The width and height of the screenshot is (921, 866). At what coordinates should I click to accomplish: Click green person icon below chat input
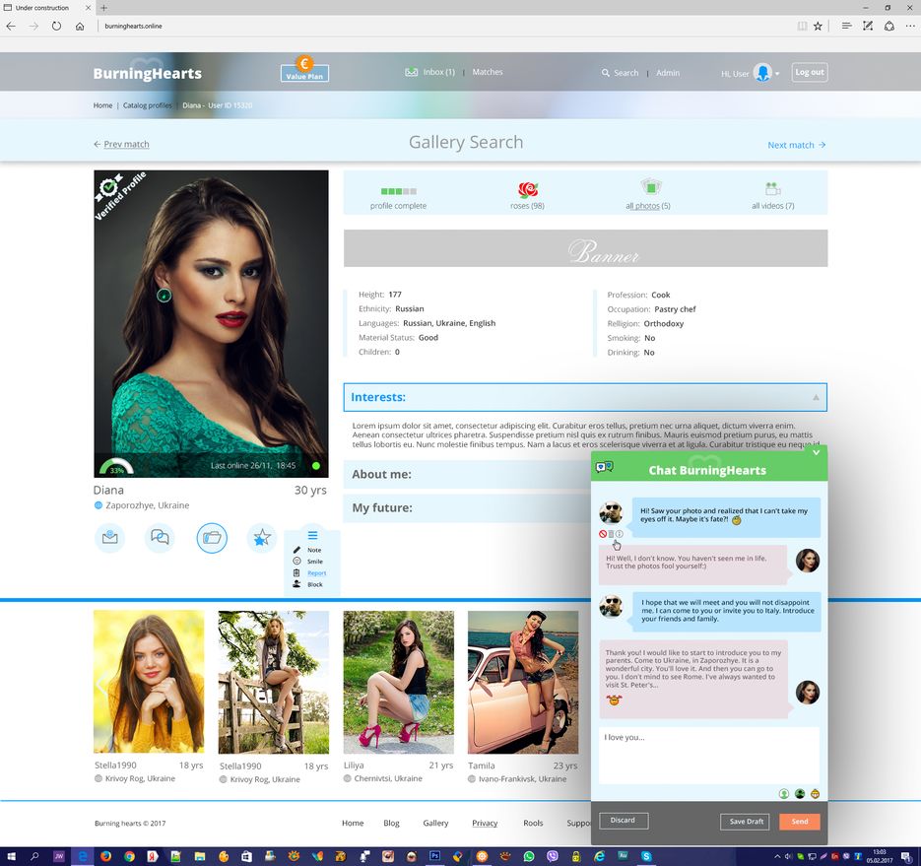coord(783,794)
